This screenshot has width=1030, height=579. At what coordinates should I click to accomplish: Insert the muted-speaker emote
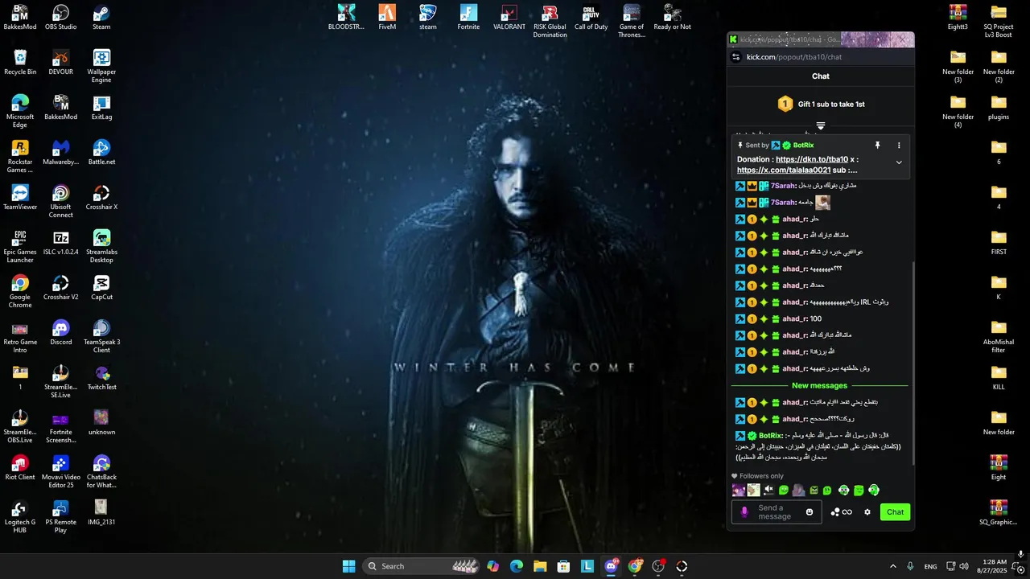coord(768,490)
